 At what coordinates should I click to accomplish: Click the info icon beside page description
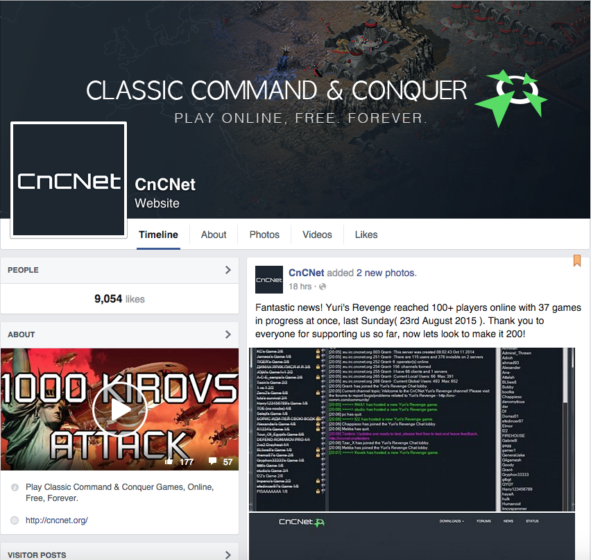coord(15,487)
